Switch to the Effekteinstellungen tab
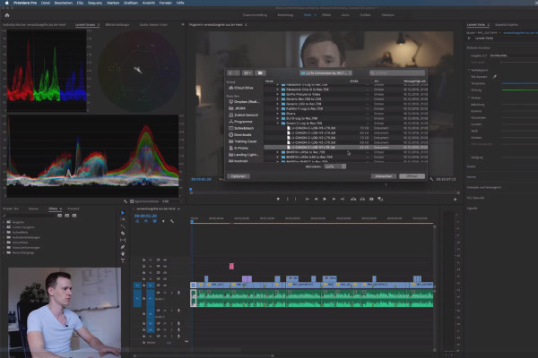Screen dimensions: 538x358 (x=117, y=25)
